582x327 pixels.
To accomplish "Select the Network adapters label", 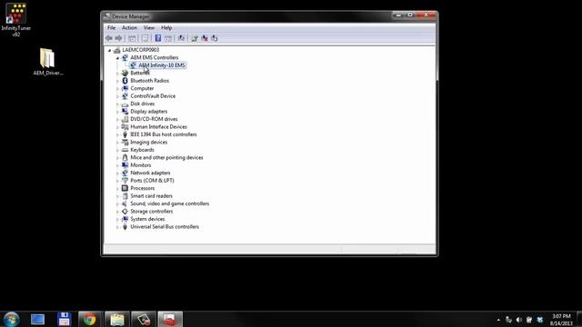I will tap(150, 173).
